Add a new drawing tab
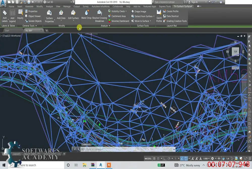 [47, 31]
